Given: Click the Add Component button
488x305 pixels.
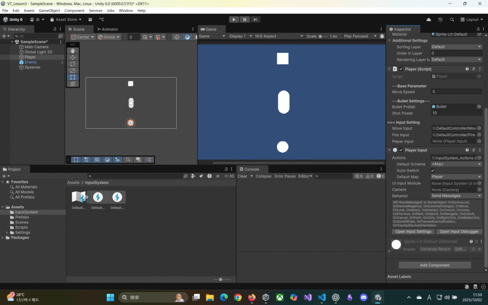Looking at the screenshot, I should 435,265.
